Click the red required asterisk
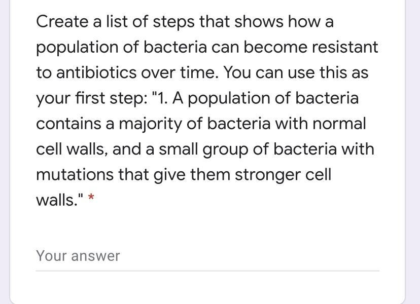 click(91, 198)
